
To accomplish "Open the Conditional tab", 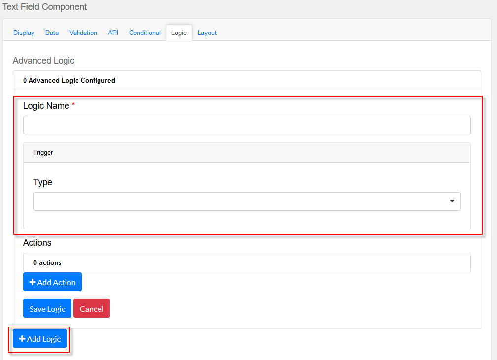I will click(x=145, y=33).
